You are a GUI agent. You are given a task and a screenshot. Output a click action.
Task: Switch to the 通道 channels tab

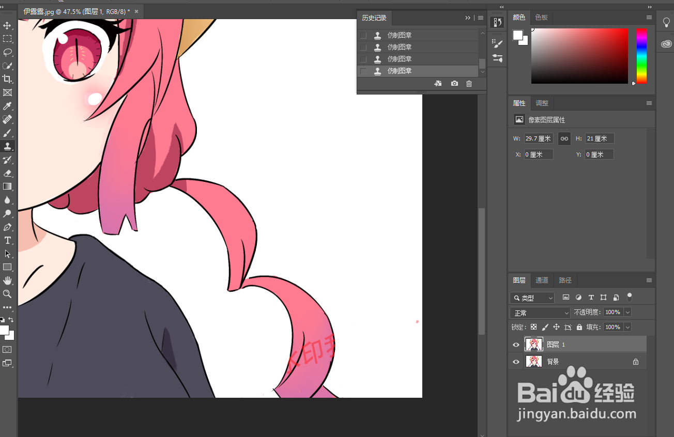coord(542,280)
